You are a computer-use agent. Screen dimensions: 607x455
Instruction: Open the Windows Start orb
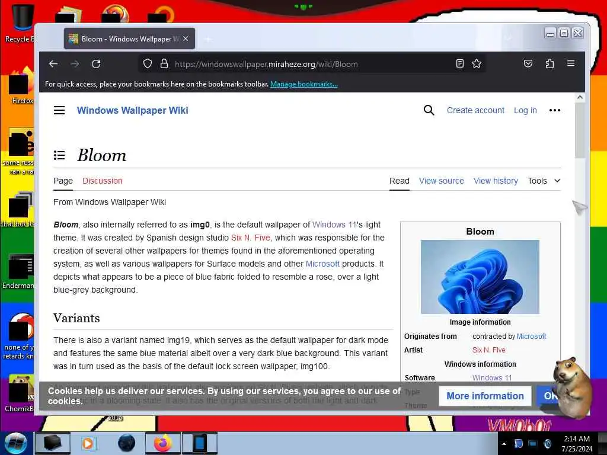tap(15, 443)
